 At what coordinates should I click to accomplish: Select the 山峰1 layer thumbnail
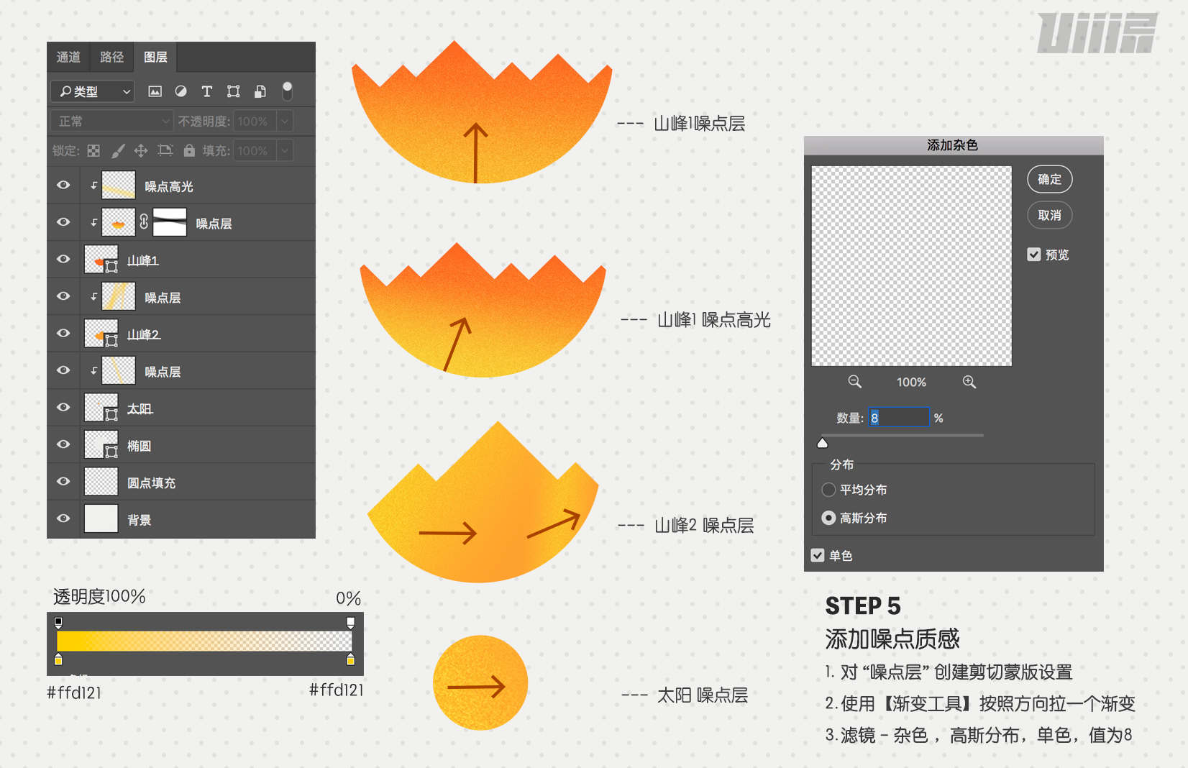coord(101,260)
